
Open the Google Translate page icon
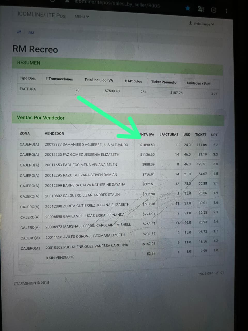coord(201,9)
